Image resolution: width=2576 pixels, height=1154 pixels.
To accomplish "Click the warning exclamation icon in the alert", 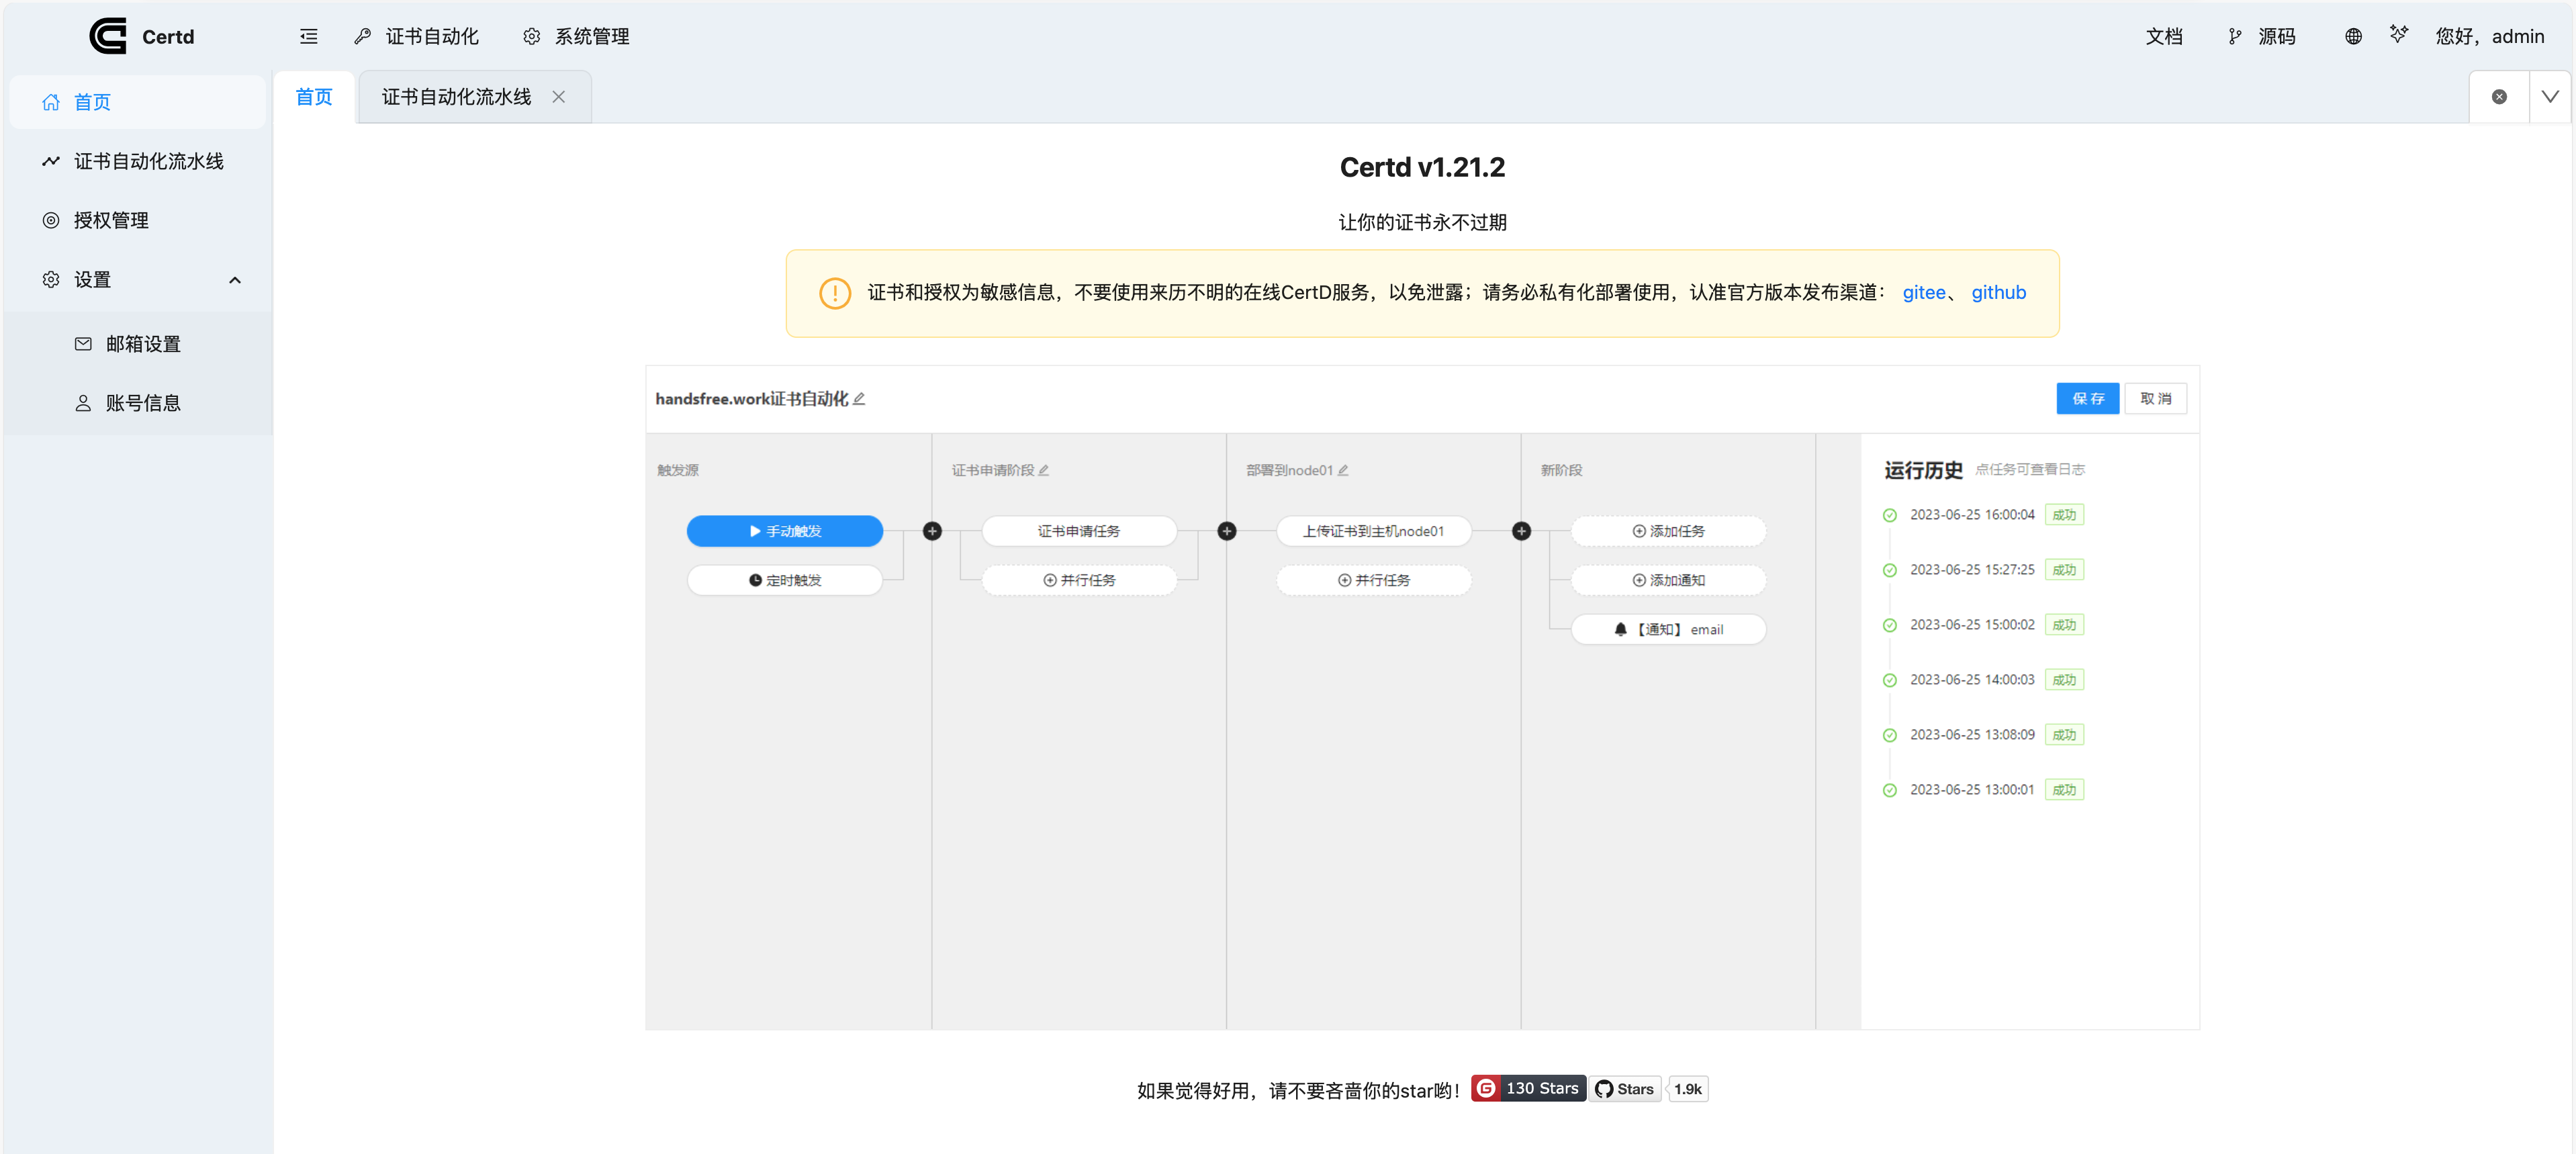I will [x=835, y=293].
